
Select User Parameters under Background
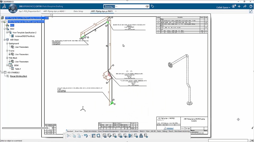tap(22, 47)
